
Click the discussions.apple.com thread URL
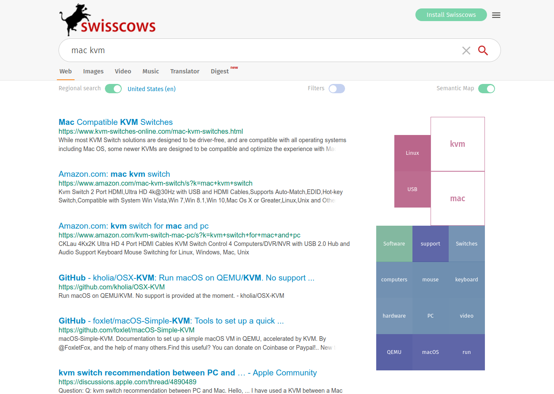127,382
